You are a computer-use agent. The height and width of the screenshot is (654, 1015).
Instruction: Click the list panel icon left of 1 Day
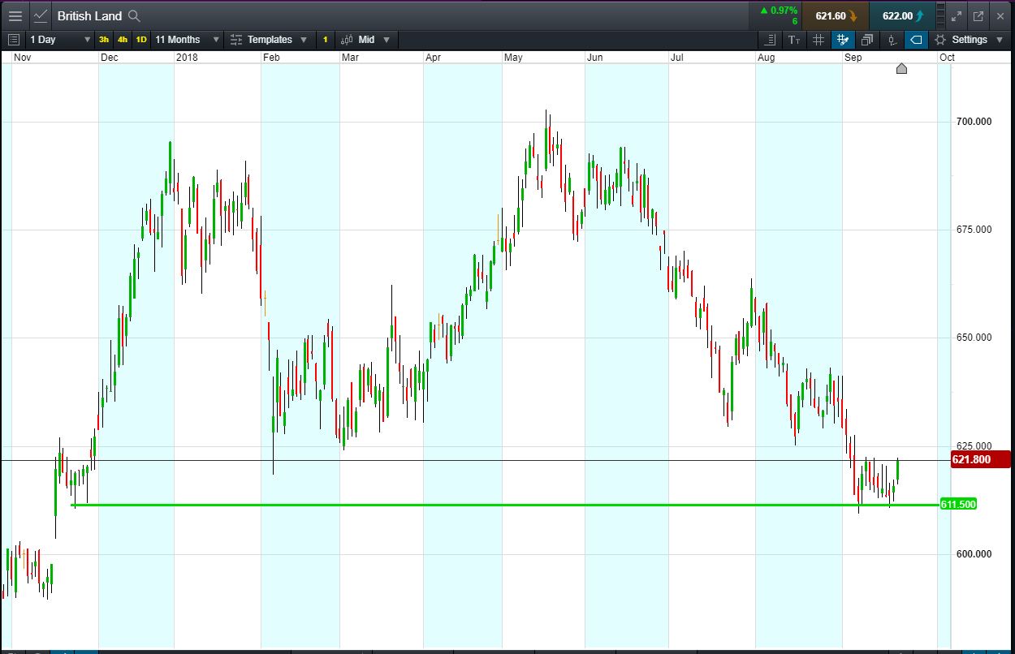pos(13,40)
